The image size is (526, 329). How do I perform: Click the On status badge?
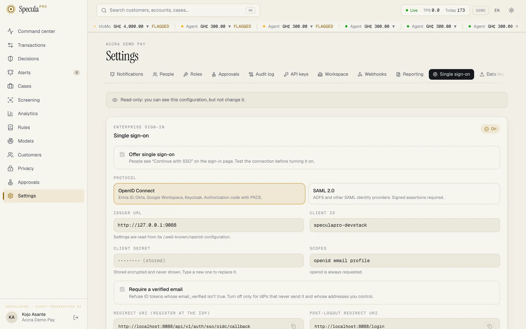coord(490,129)
